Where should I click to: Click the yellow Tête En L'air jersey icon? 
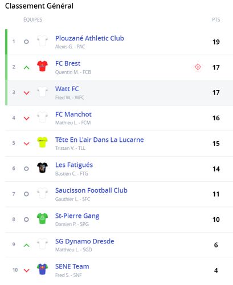click(x=42, y=142)
